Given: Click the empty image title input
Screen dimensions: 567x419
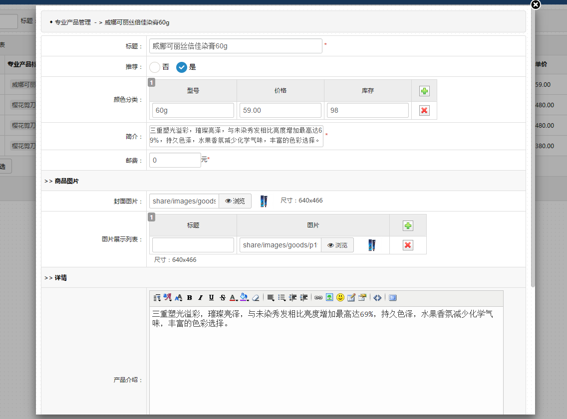Looking at the screenshot, I should coord(193,245).
